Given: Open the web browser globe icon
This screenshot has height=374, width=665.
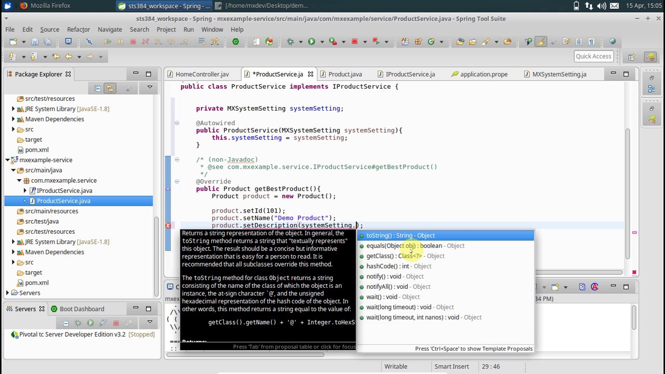Looking at the screenshot, I should pyautogui.click(x=613, y=42).
